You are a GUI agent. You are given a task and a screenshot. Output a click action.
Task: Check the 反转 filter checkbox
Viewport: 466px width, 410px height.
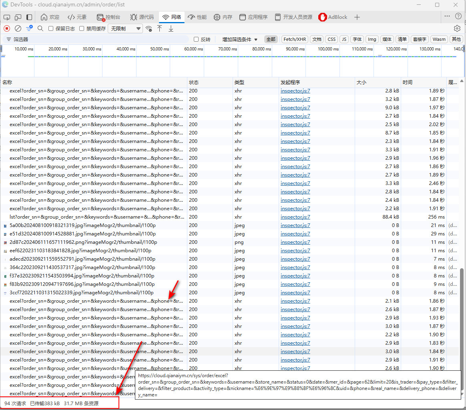click(196, 39)
